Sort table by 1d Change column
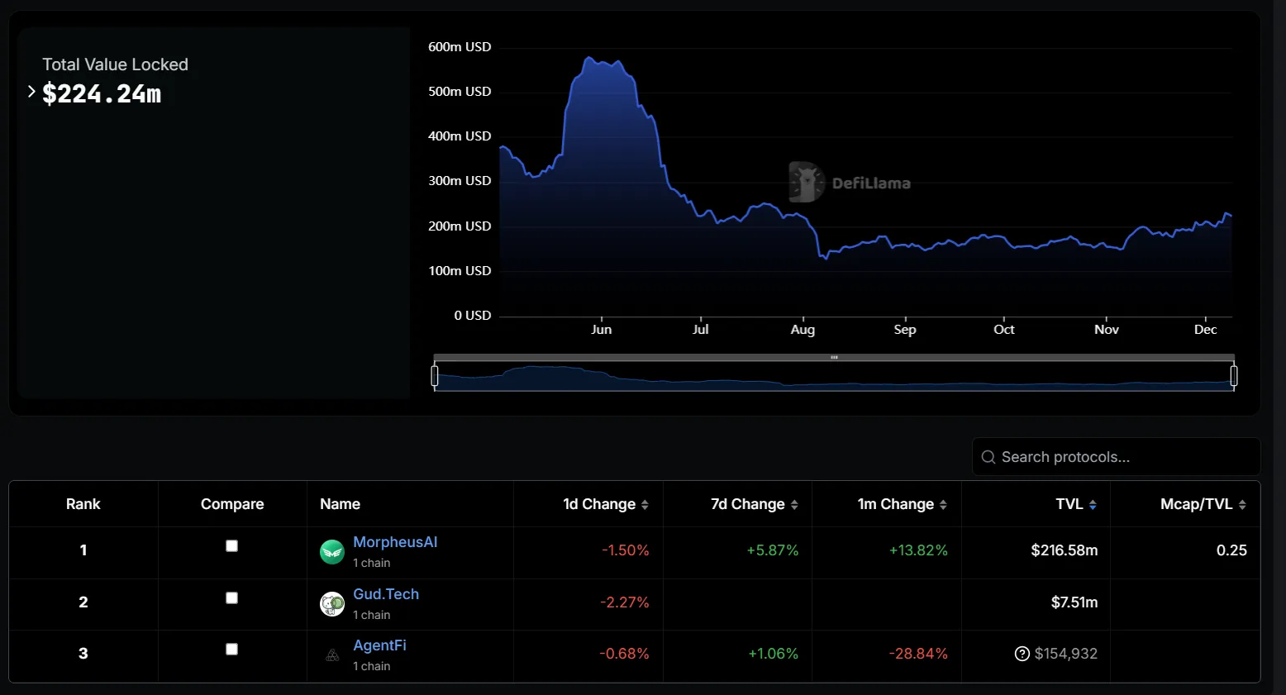The height and width of the screenshot is (695, 1286). [645, 505]
